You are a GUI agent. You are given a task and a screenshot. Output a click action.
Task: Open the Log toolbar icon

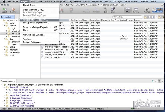(x=106, y=10)
